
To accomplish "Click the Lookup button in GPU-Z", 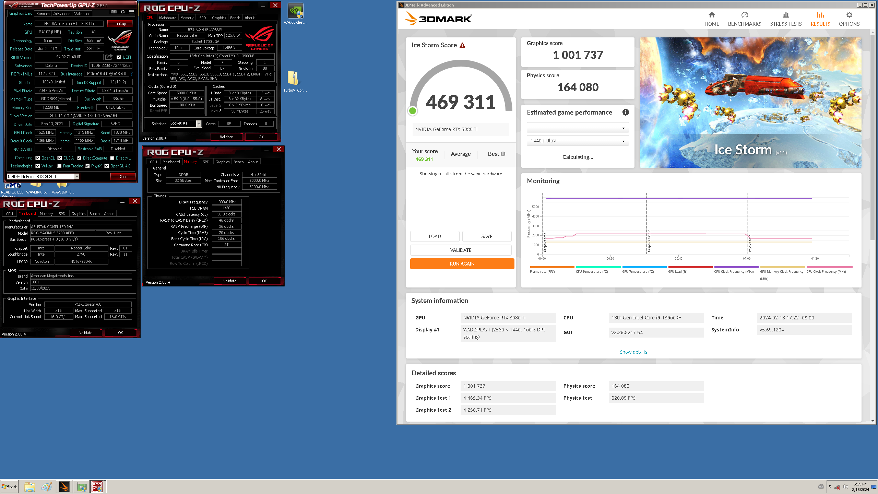I will (120, 24).
